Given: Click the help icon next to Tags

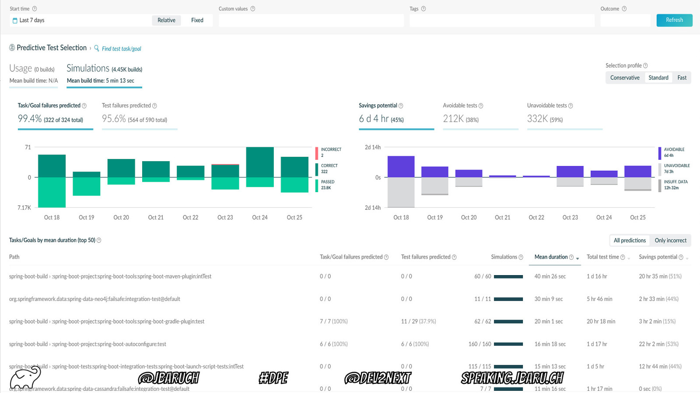Looking at the screenshot, I should tap(423, 9).
